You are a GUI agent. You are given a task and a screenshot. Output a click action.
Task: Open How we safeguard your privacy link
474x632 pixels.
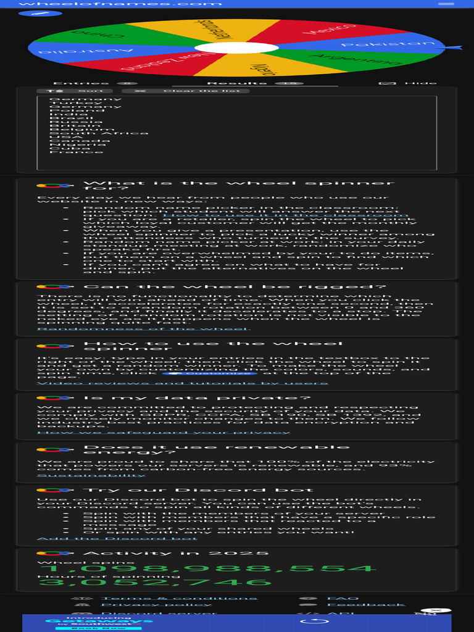(x=164, y=432)
